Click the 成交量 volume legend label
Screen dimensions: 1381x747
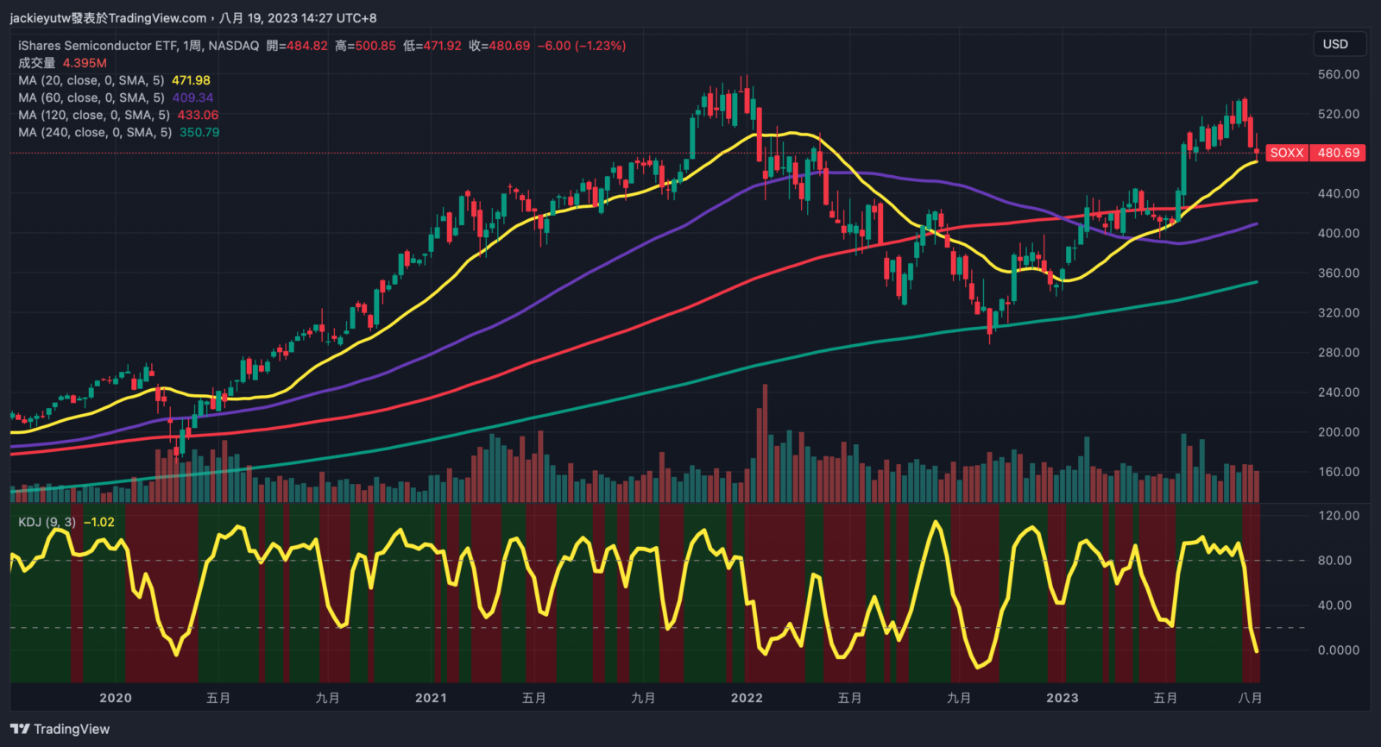tap(36, 63)
